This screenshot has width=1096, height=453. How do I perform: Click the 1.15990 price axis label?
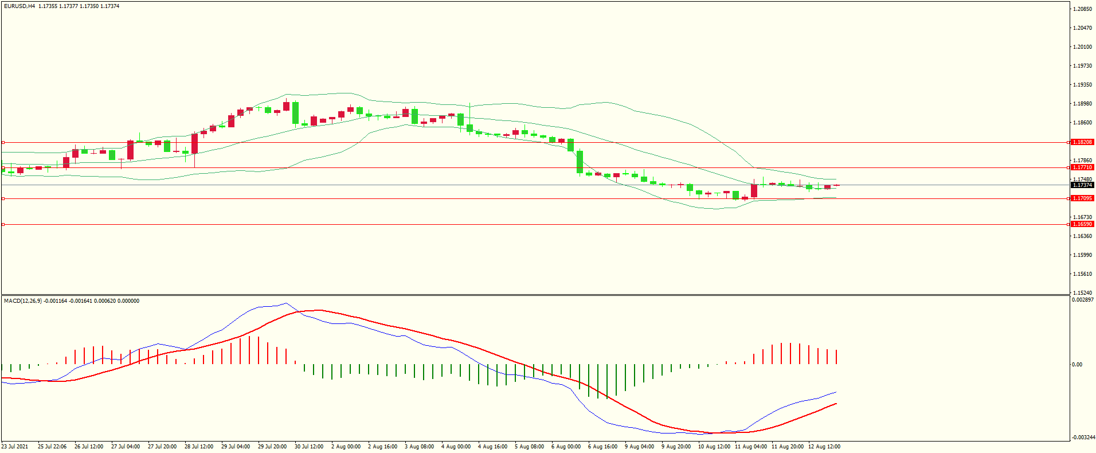pos(1082,255)
